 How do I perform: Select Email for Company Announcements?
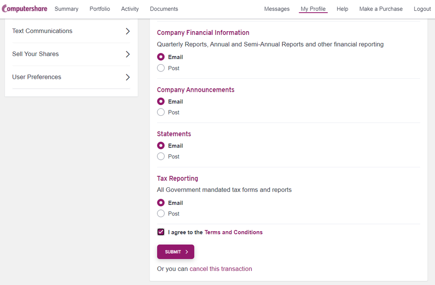click(161, 101)
